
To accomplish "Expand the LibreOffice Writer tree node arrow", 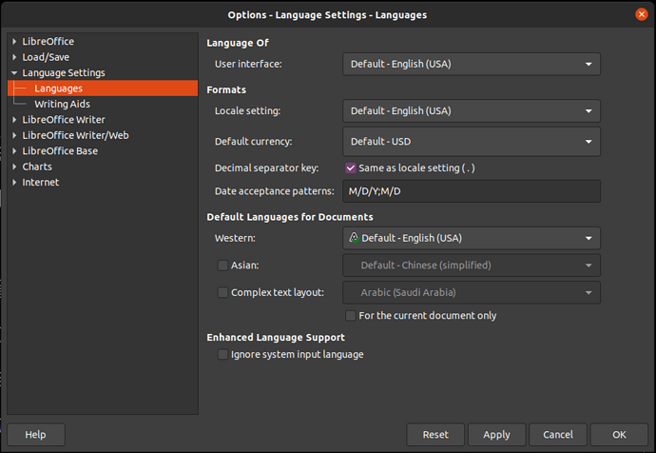I will pos(14,120).
